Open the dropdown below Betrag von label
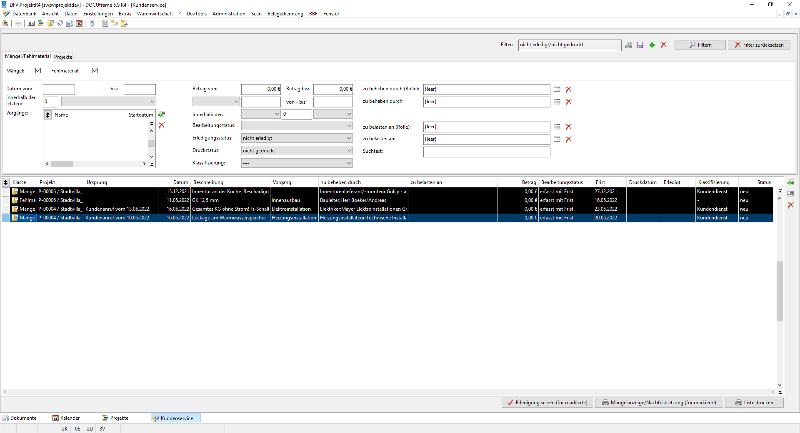Image resolution: width=800 pixels, height=433 pixels. [216, 102]
